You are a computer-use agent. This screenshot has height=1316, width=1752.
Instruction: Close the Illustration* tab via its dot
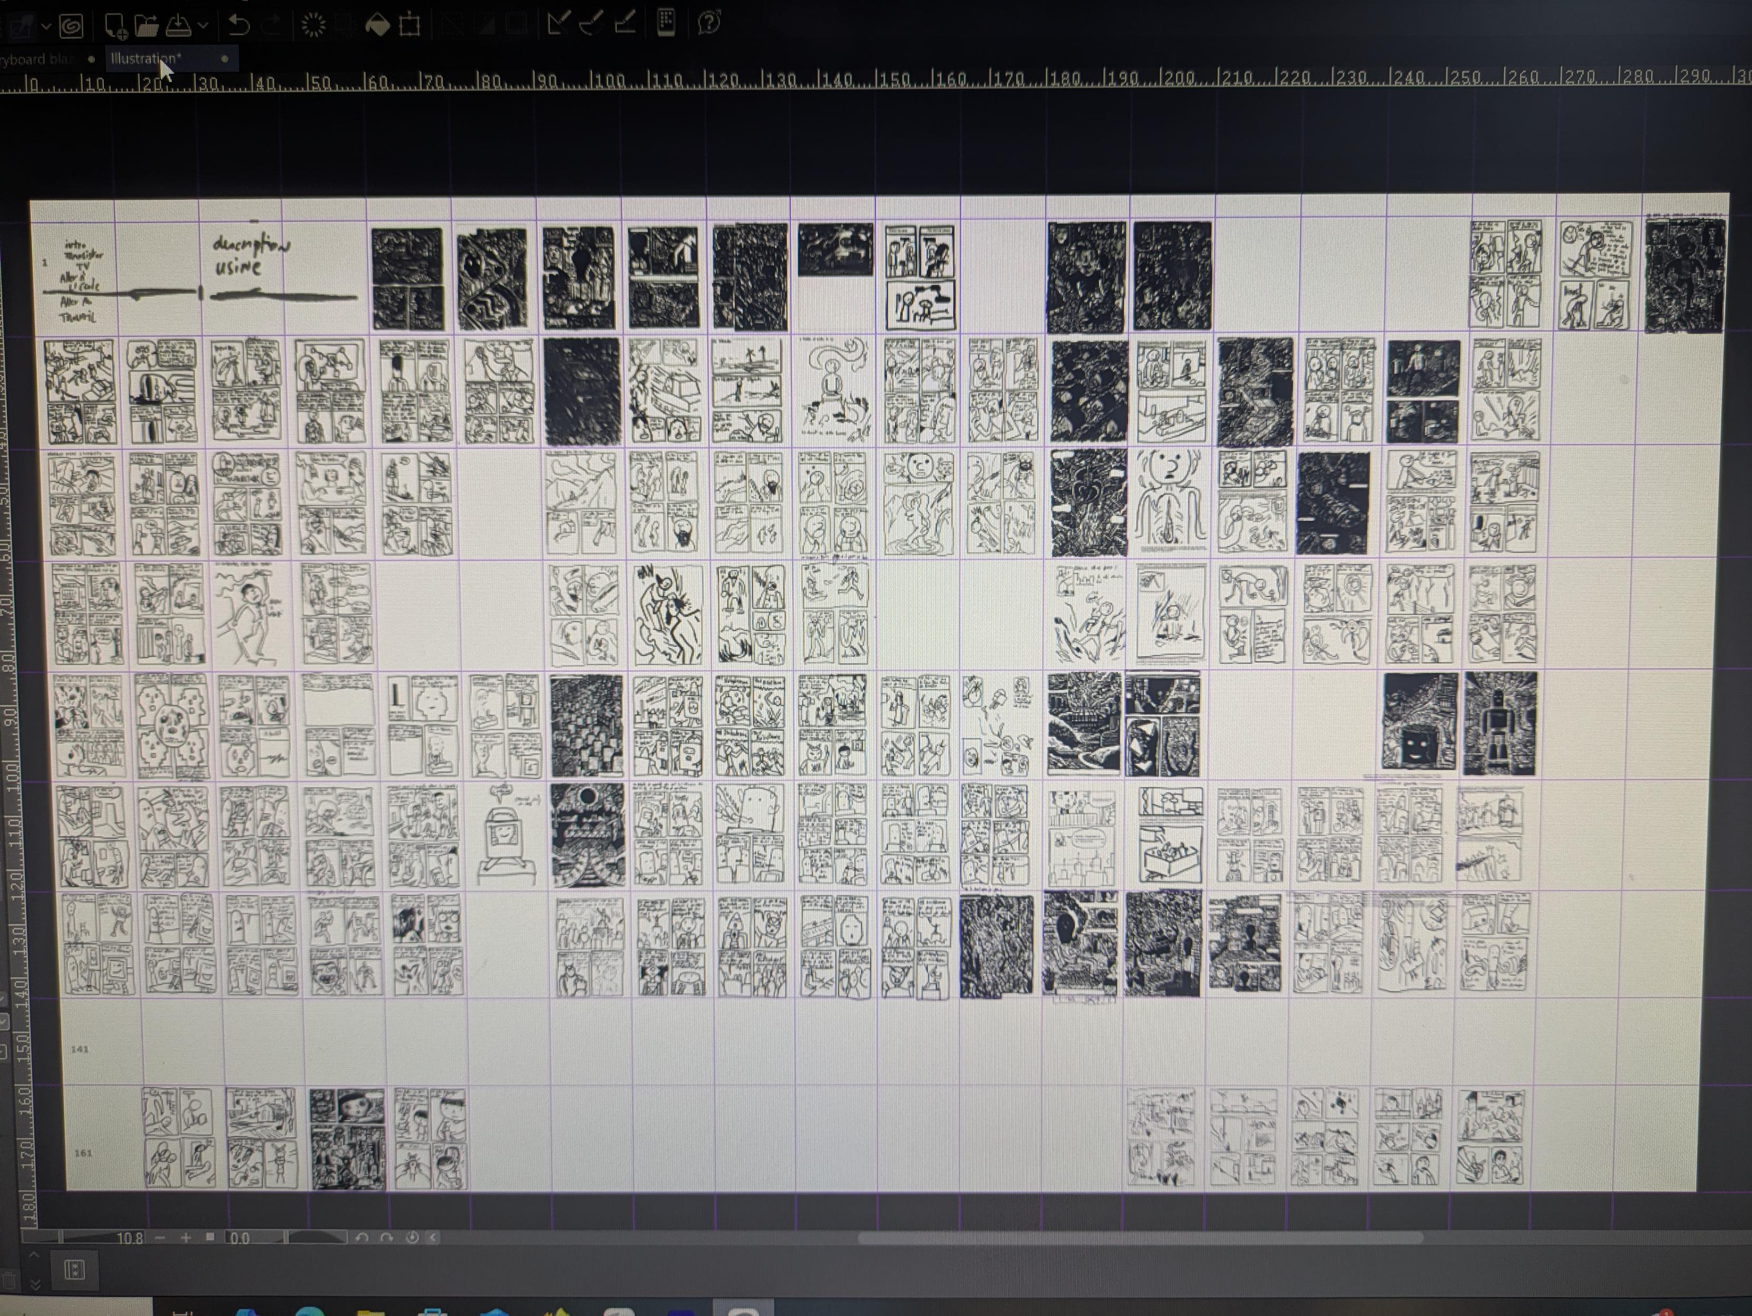[225, 59]
